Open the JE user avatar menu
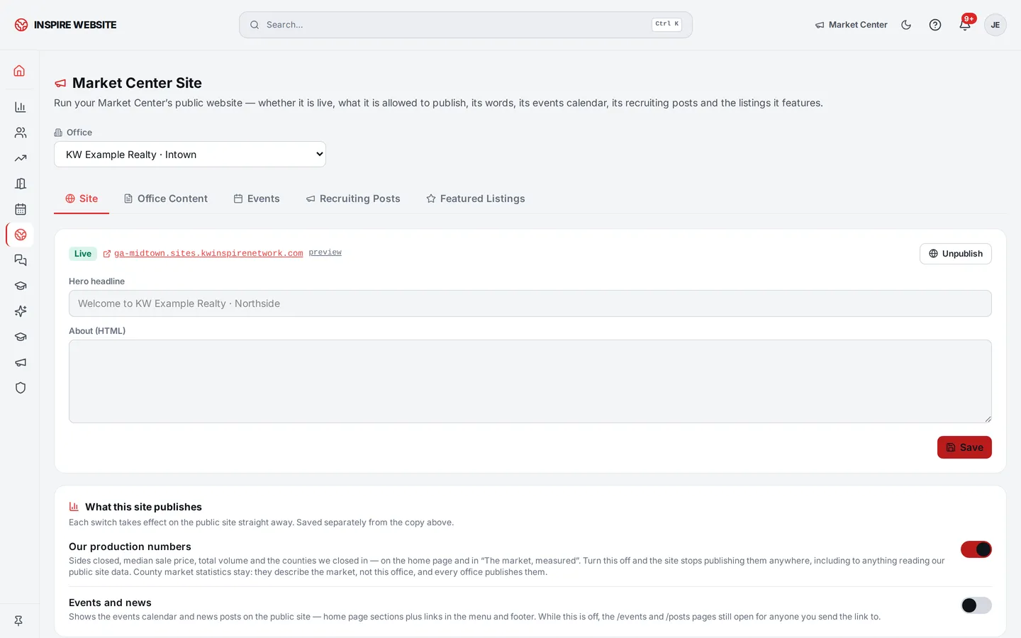Screen dimensions: 1021x638 click(x=995, y=25)
